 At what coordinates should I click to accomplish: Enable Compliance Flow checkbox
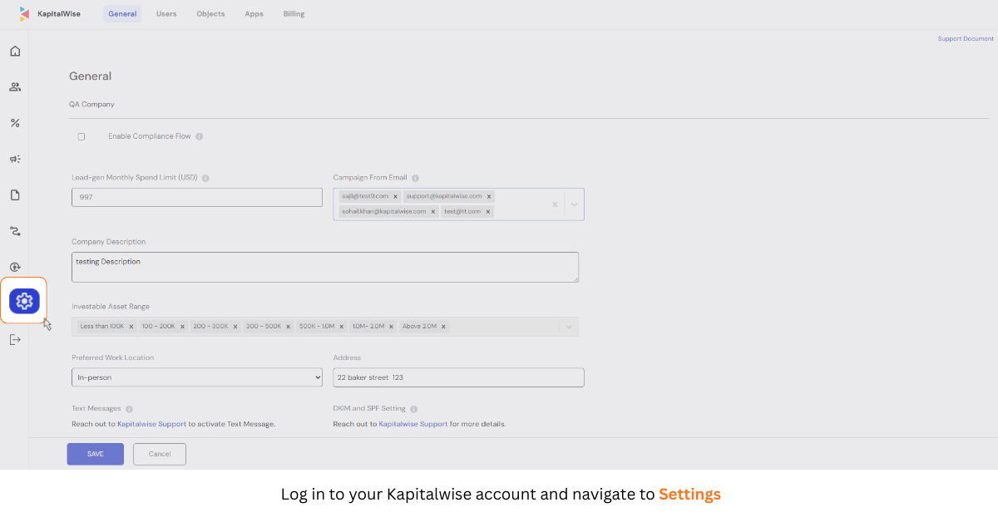click(x=82, y=136)
